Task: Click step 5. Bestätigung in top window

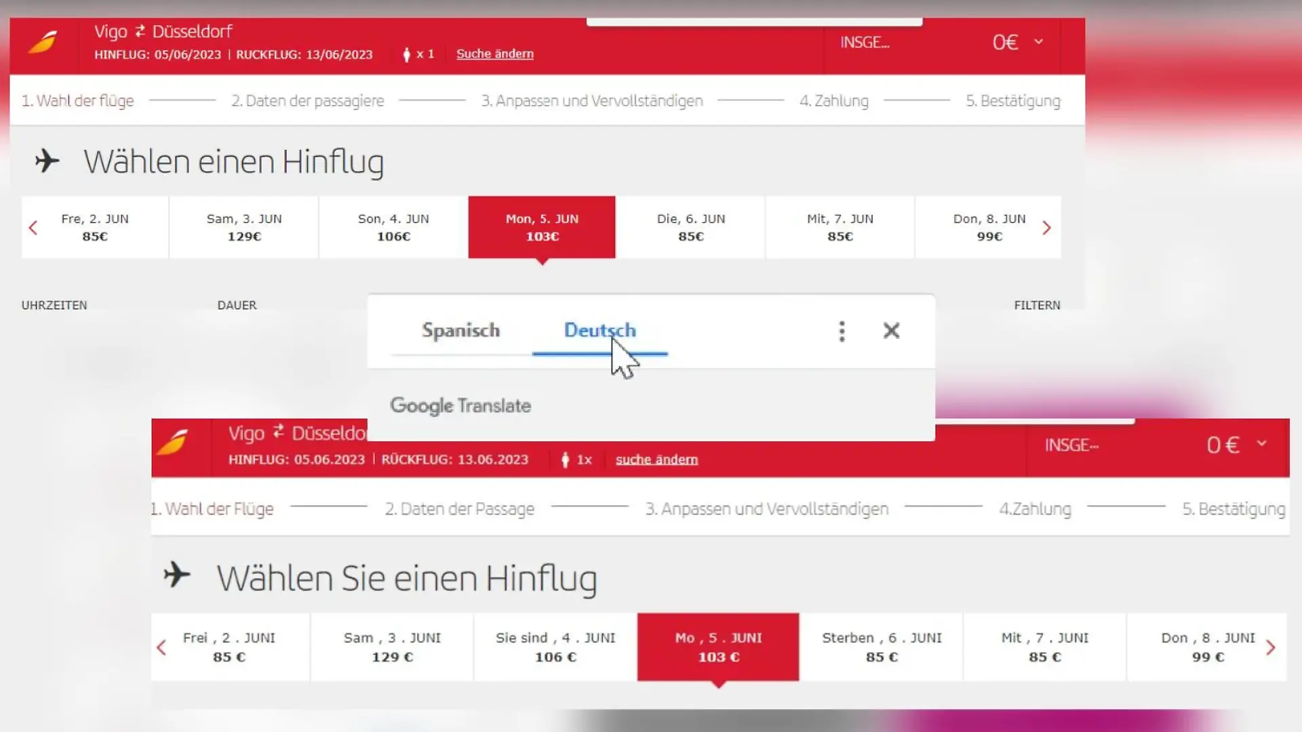Action: (x=1013, y=101)
